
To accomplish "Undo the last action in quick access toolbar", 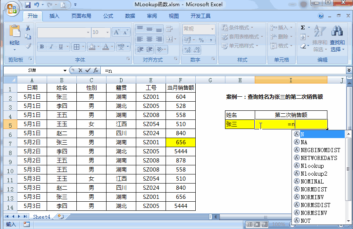I will pos(36,5).
